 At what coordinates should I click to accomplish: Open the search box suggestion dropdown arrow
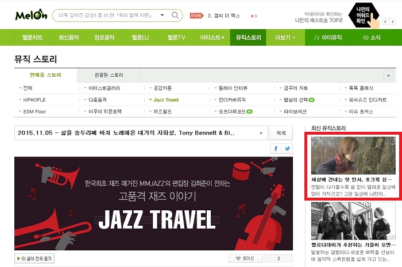pos(162,15)
